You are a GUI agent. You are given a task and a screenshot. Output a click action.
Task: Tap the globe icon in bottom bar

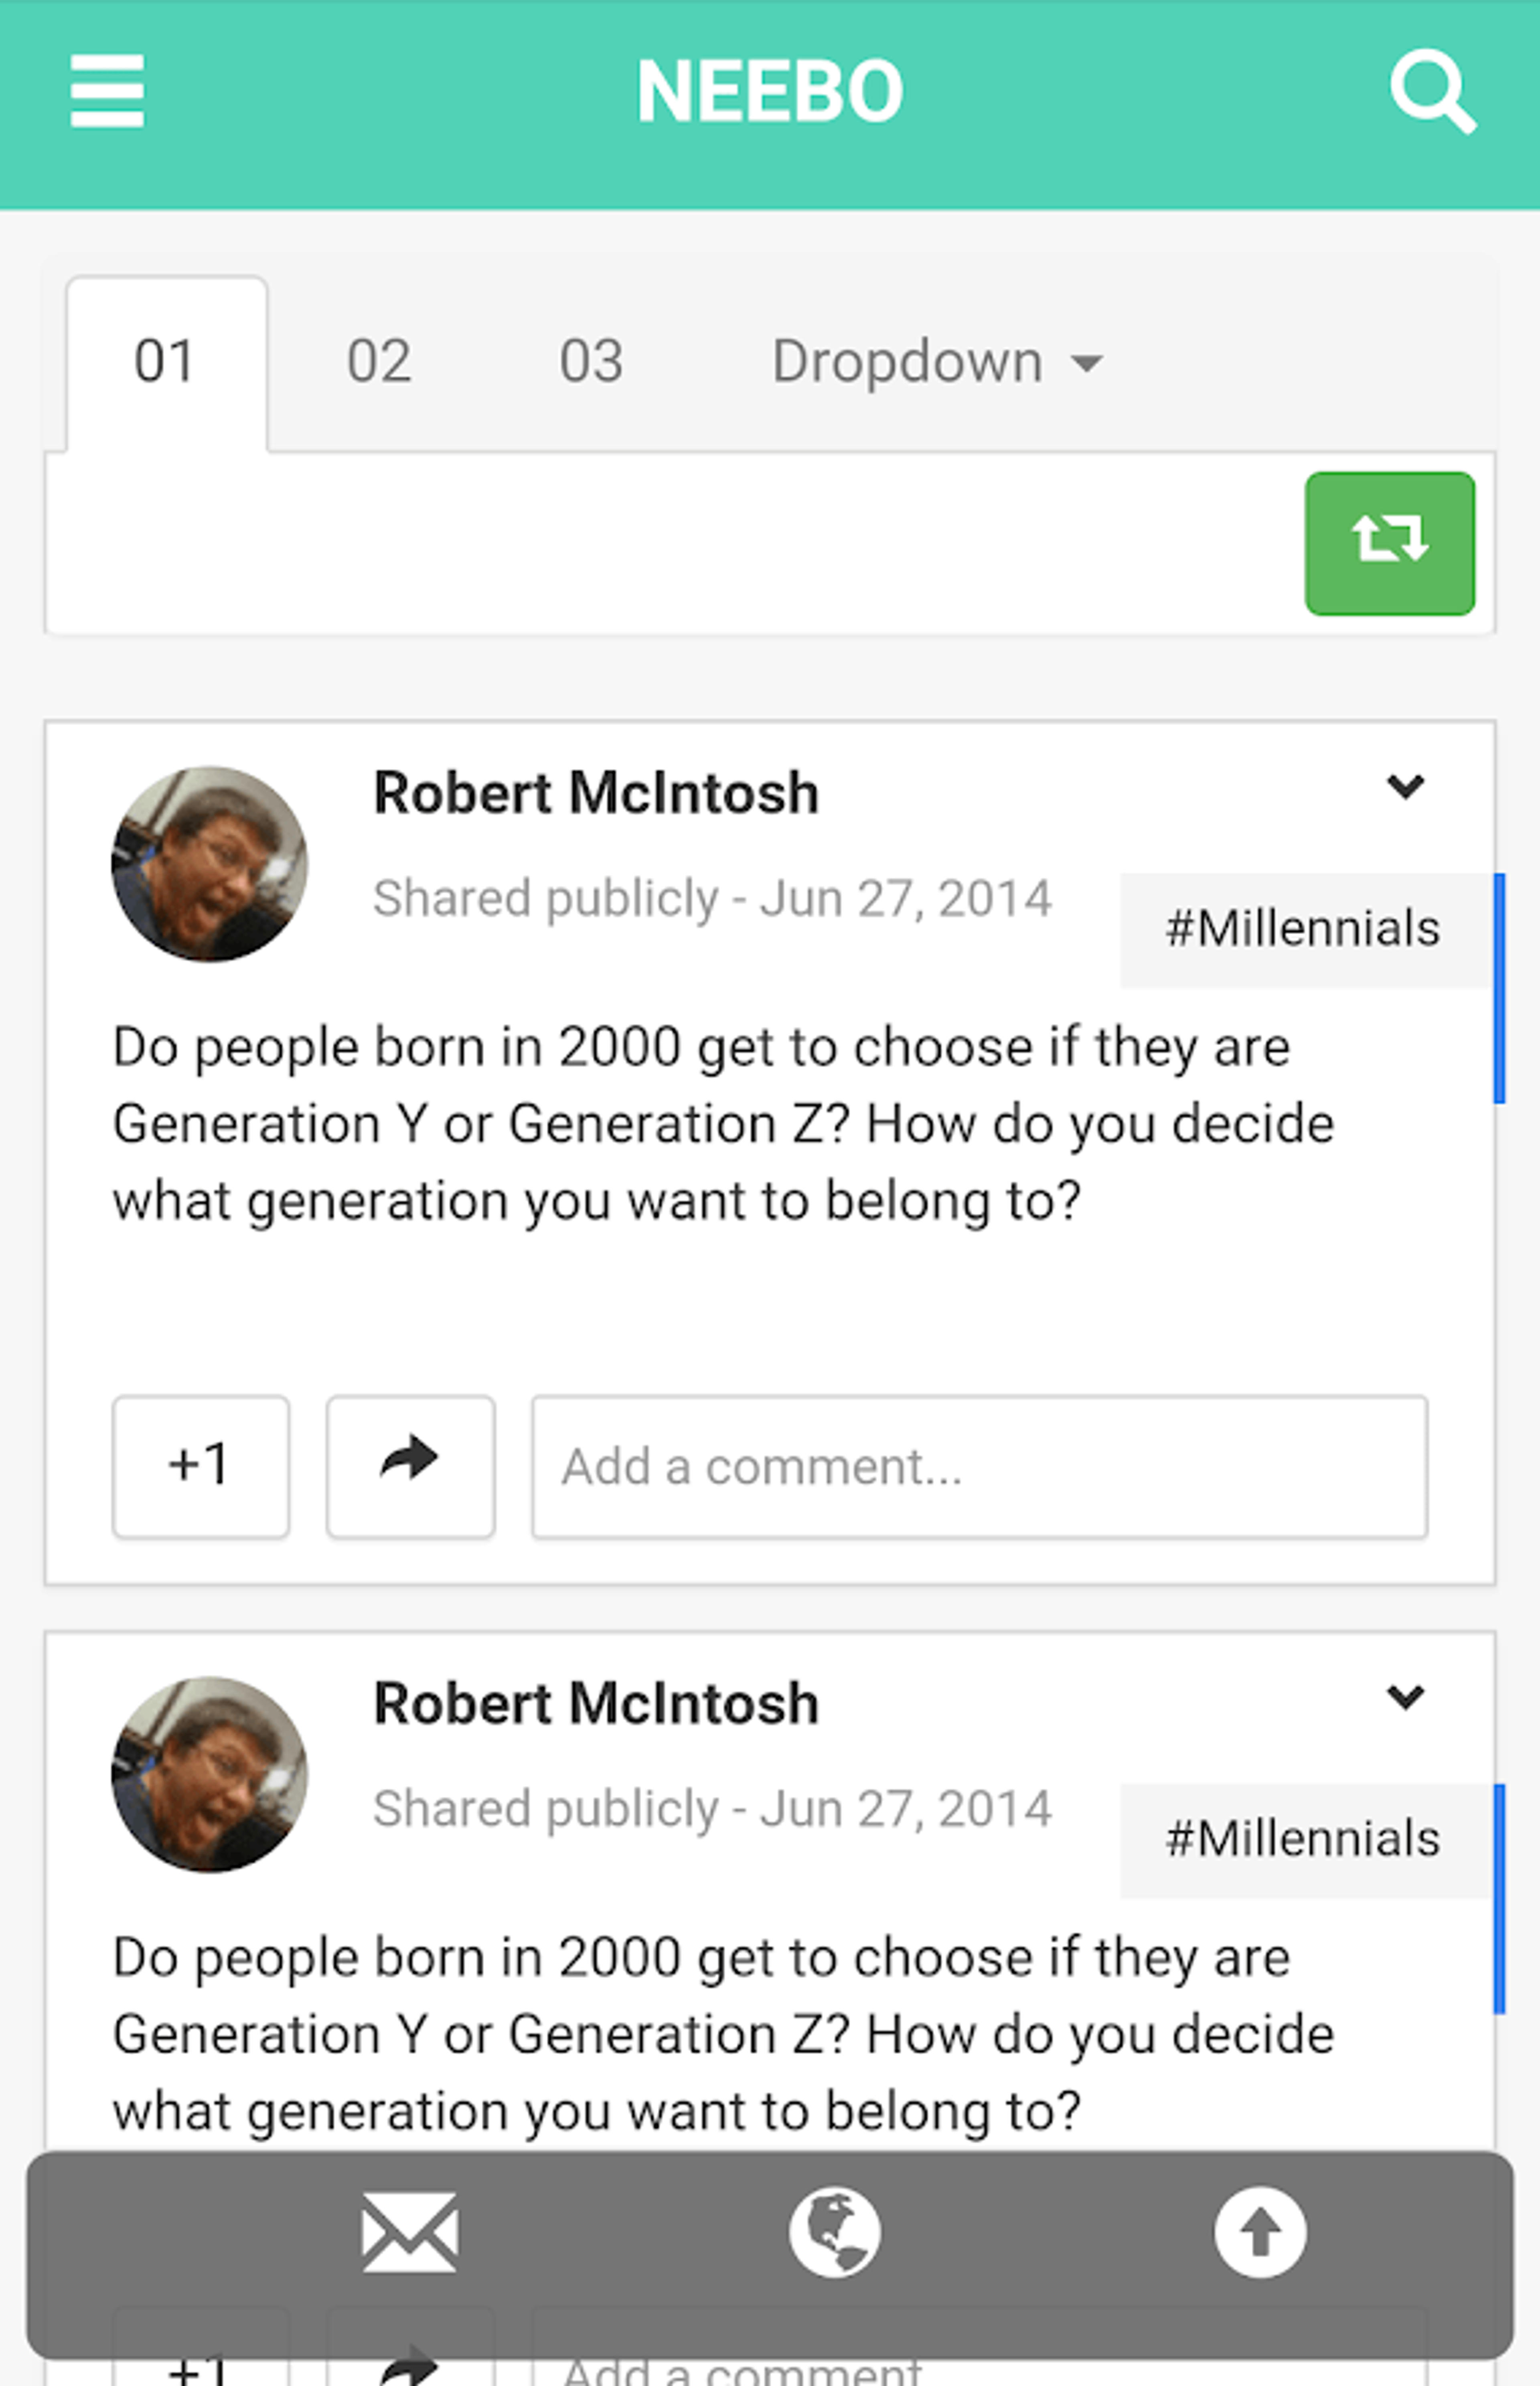tap(834, 2232)
